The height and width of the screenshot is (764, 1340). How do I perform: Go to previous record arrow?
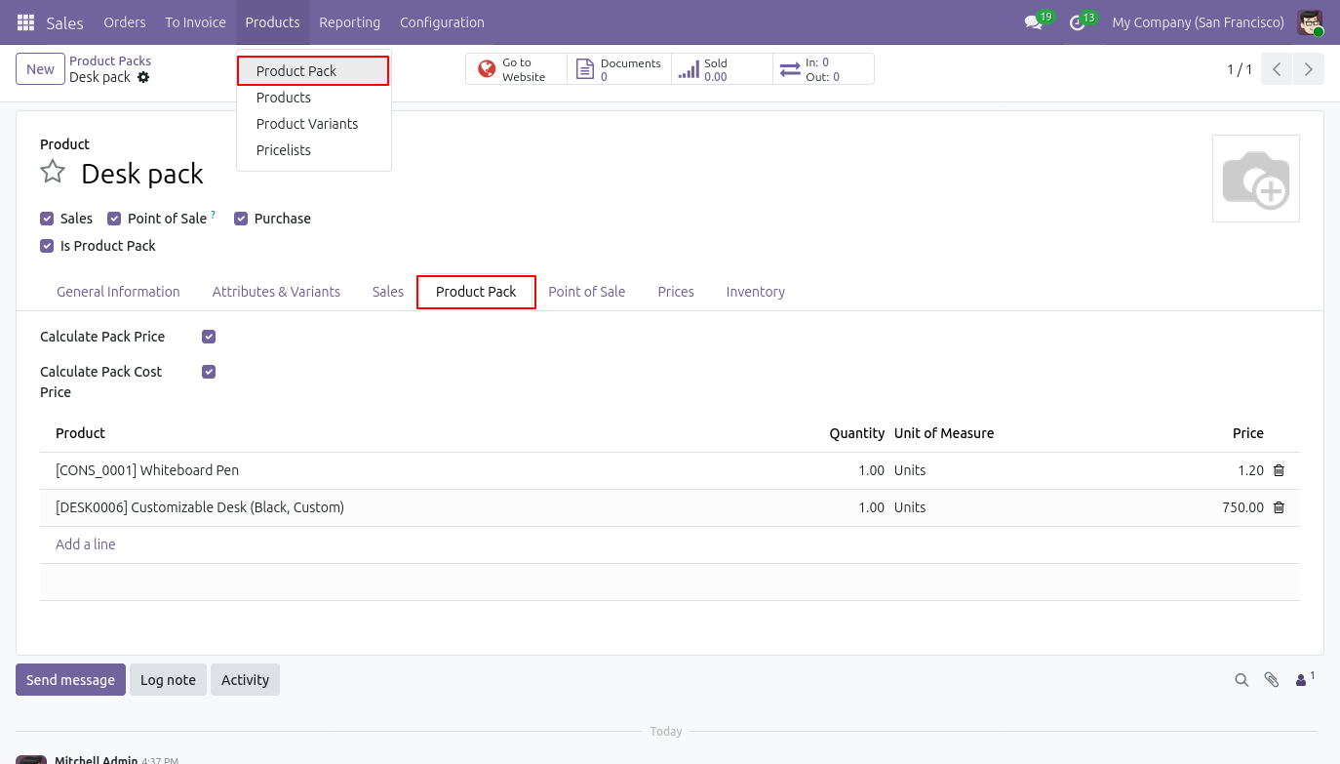point(1277,69)
